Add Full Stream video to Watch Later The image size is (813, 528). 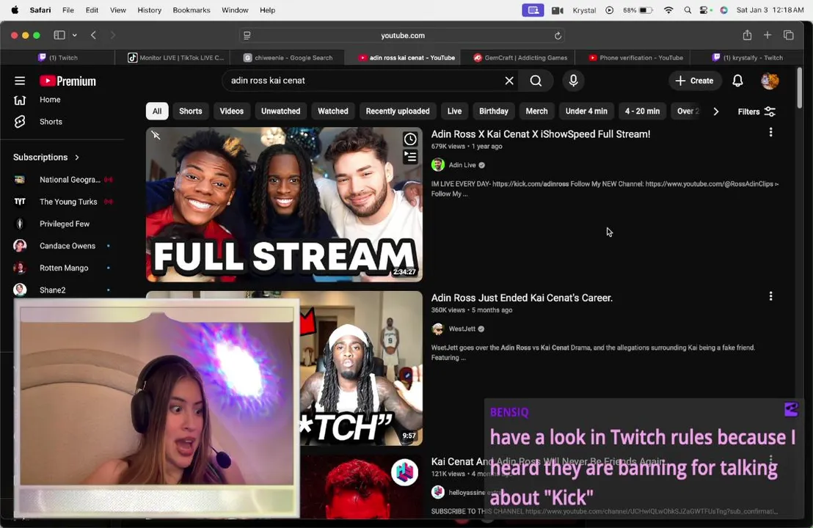[x=410, y=139]
